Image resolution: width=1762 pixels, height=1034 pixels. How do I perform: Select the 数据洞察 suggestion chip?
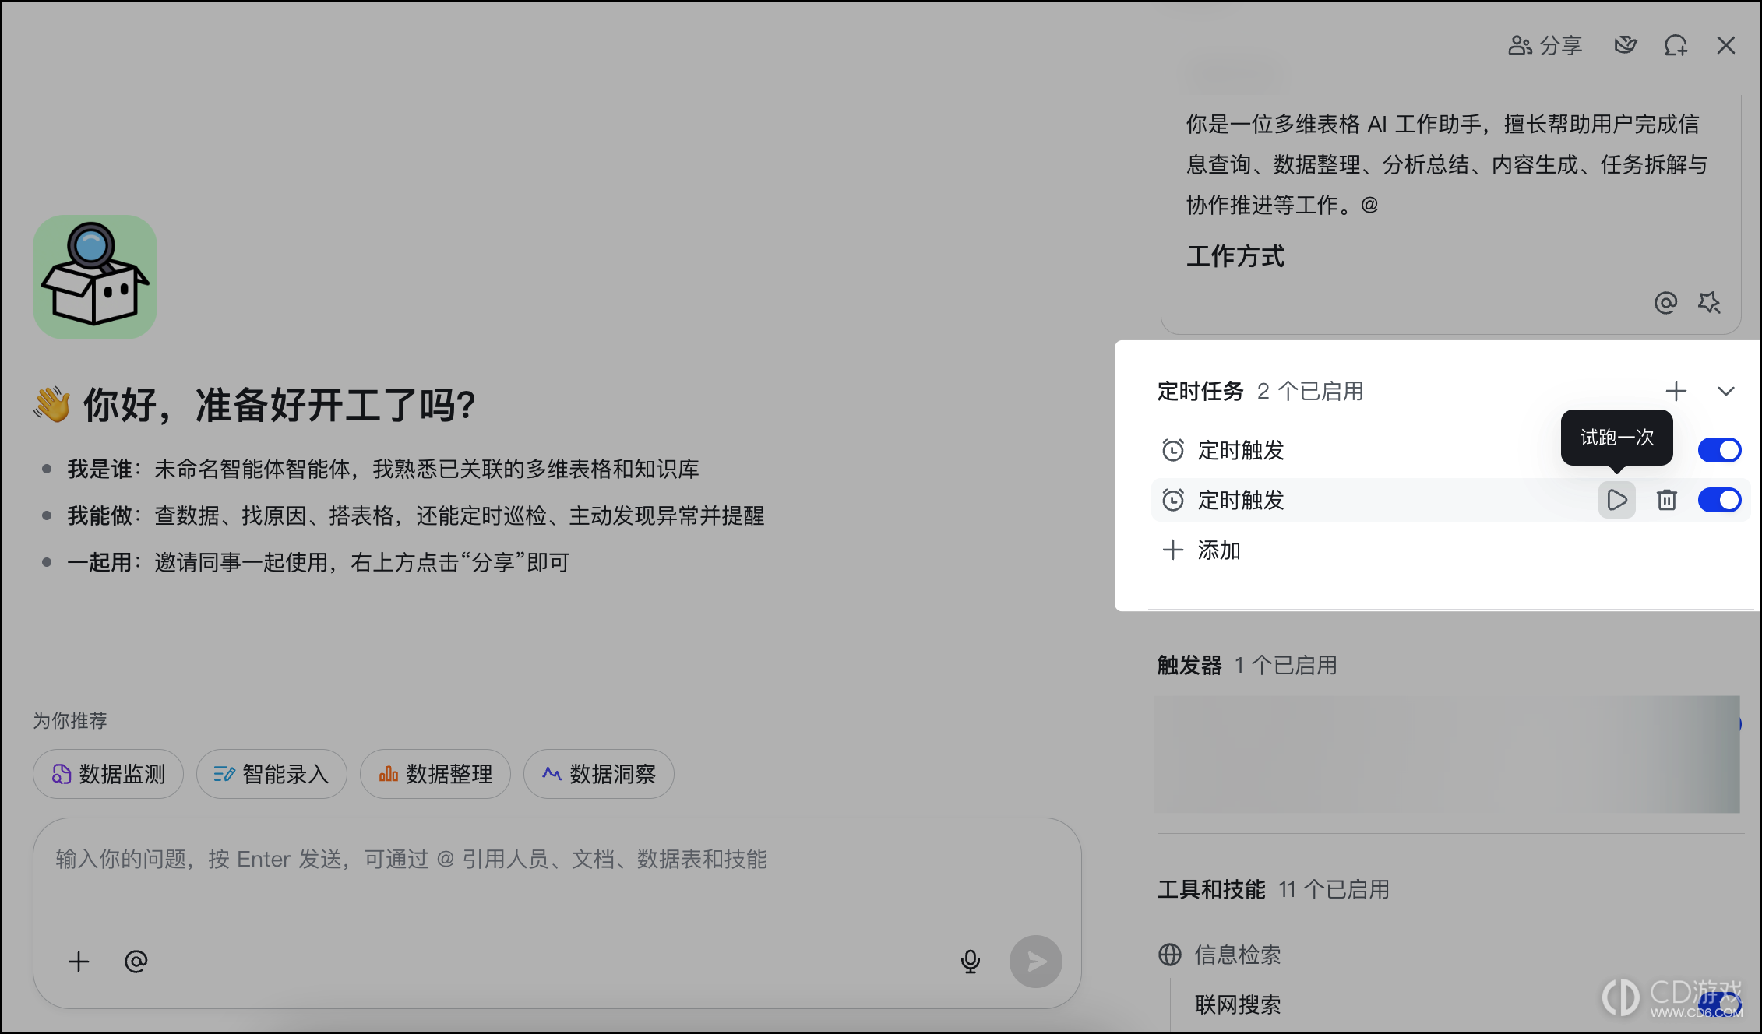pos(598,774)
